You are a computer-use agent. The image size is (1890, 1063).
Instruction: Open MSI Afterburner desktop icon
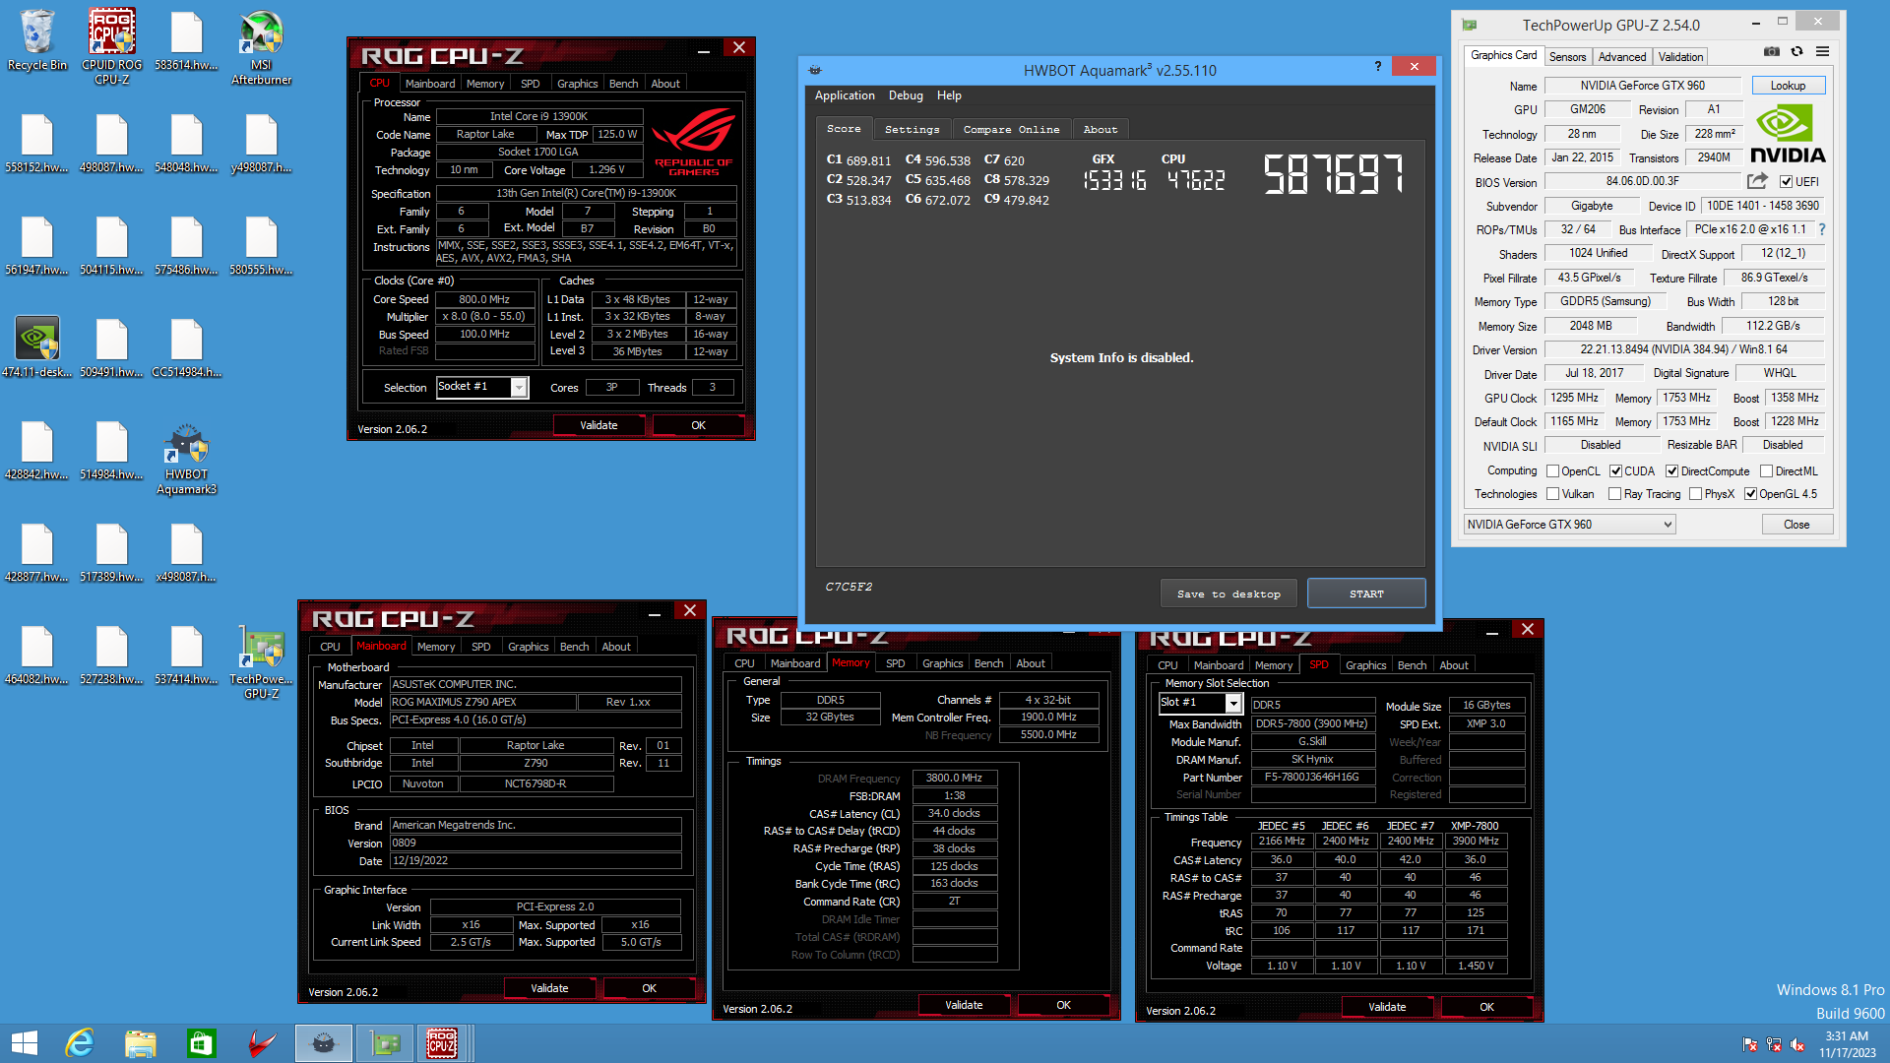pyautogui.click(x=262, y=47)
